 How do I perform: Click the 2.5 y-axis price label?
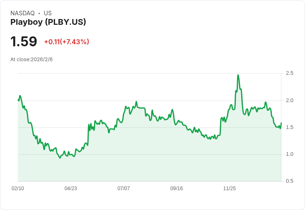290,73
